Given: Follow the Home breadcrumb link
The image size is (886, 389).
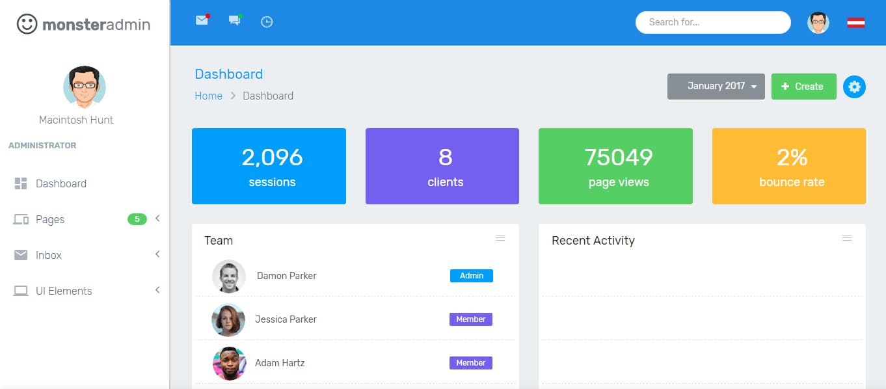Looking at the screenshot, I should click(208, 96).
